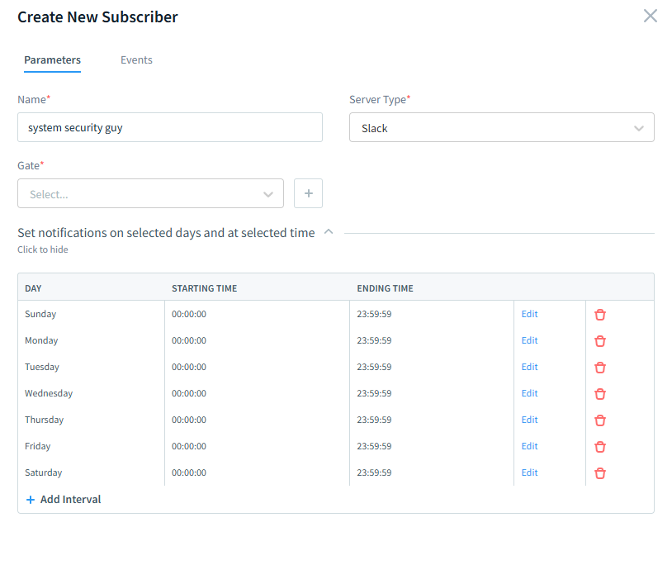This screenshot has height=584, width=672.
Task: Delete the Saturday notification interval
Action: [x=600, y=472]
